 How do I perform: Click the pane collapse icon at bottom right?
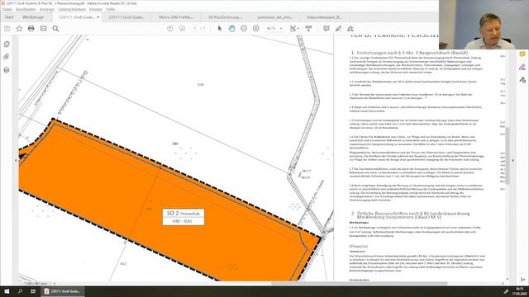[522, 280]
